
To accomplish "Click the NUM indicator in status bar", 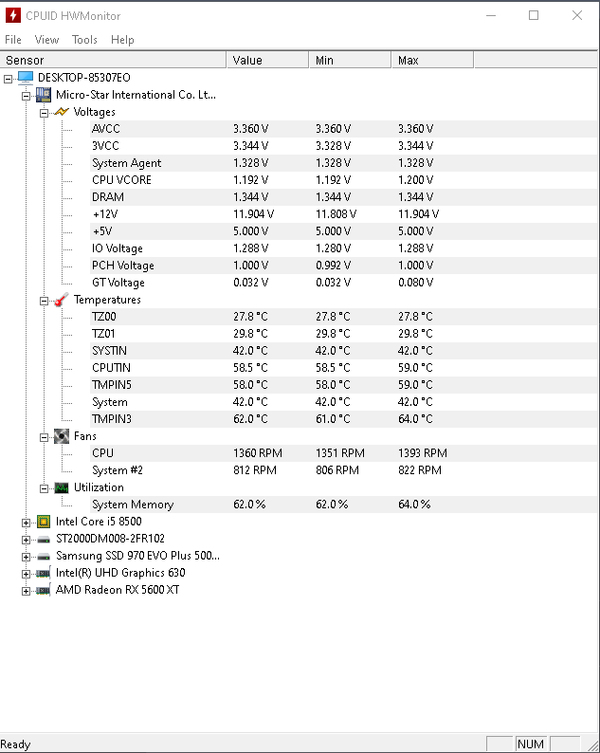I will tap(531, 744).
